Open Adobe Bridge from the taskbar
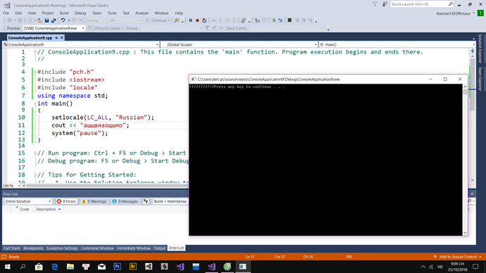 (133, 267)
